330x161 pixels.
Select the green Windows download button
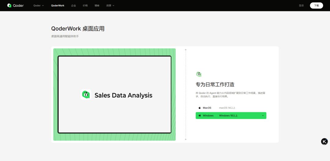click(231, 116)
